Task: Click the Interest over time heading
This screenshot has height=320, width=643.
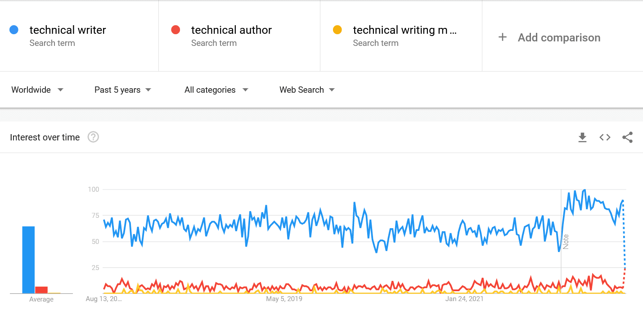Action: coord(45,137)
